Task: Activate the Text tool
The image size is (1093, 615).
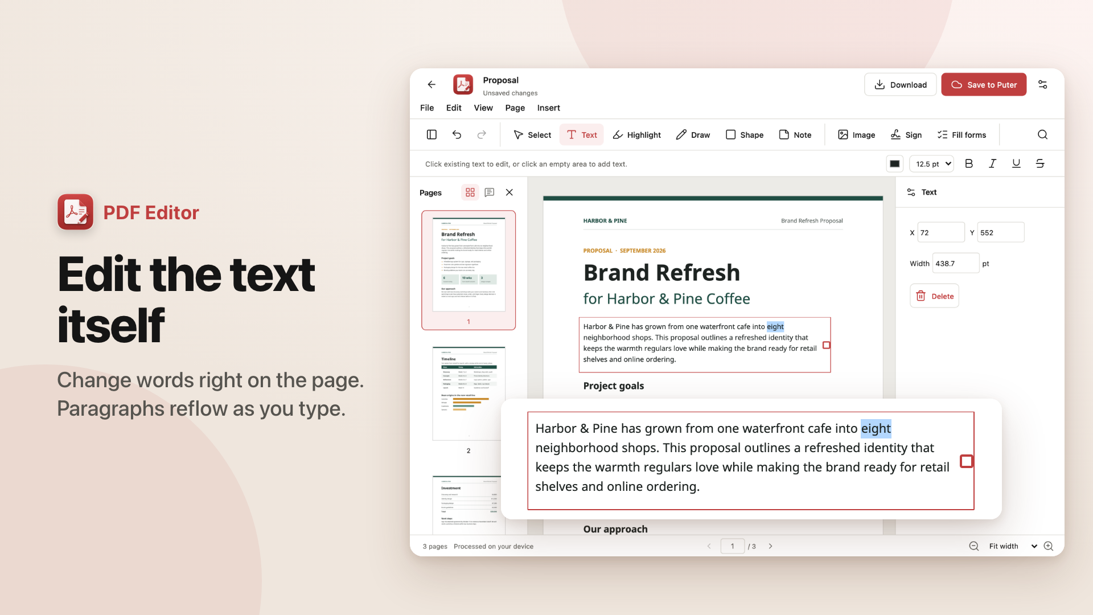Action: tap(582, 135)
